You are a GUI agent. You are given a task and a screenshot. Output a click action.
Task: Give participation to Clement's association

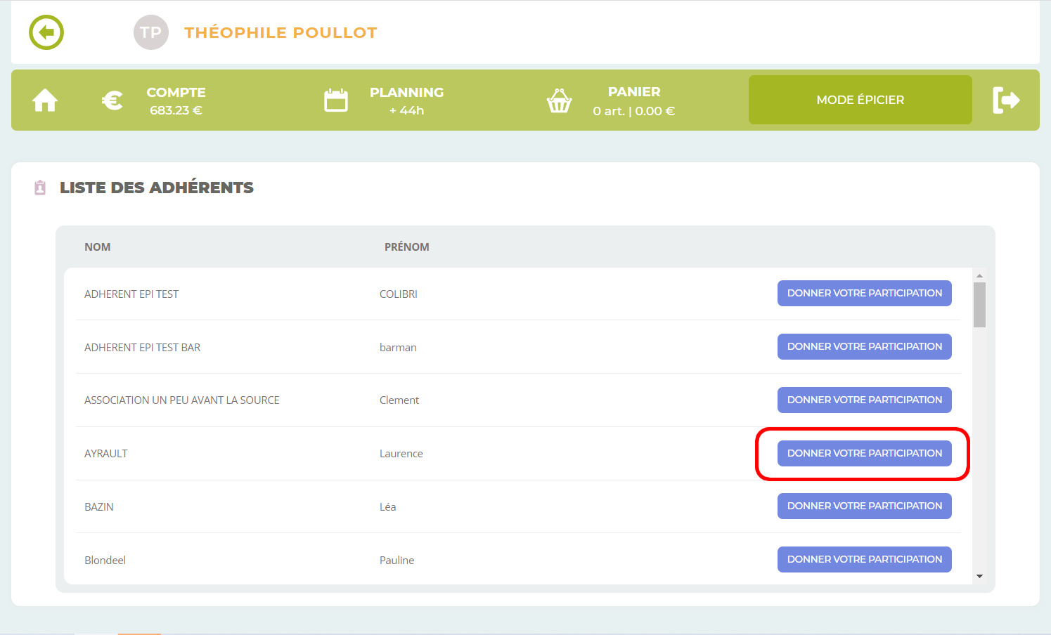click(x=864, y=400)
